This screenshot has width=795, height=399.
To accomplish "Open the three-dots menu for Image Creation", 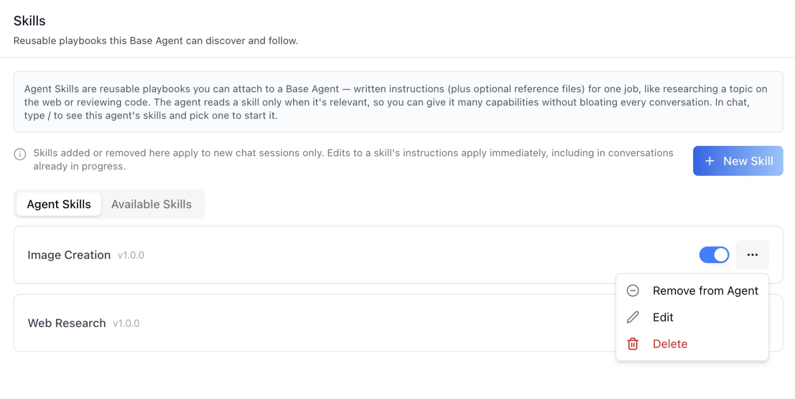I will point(752,255).
